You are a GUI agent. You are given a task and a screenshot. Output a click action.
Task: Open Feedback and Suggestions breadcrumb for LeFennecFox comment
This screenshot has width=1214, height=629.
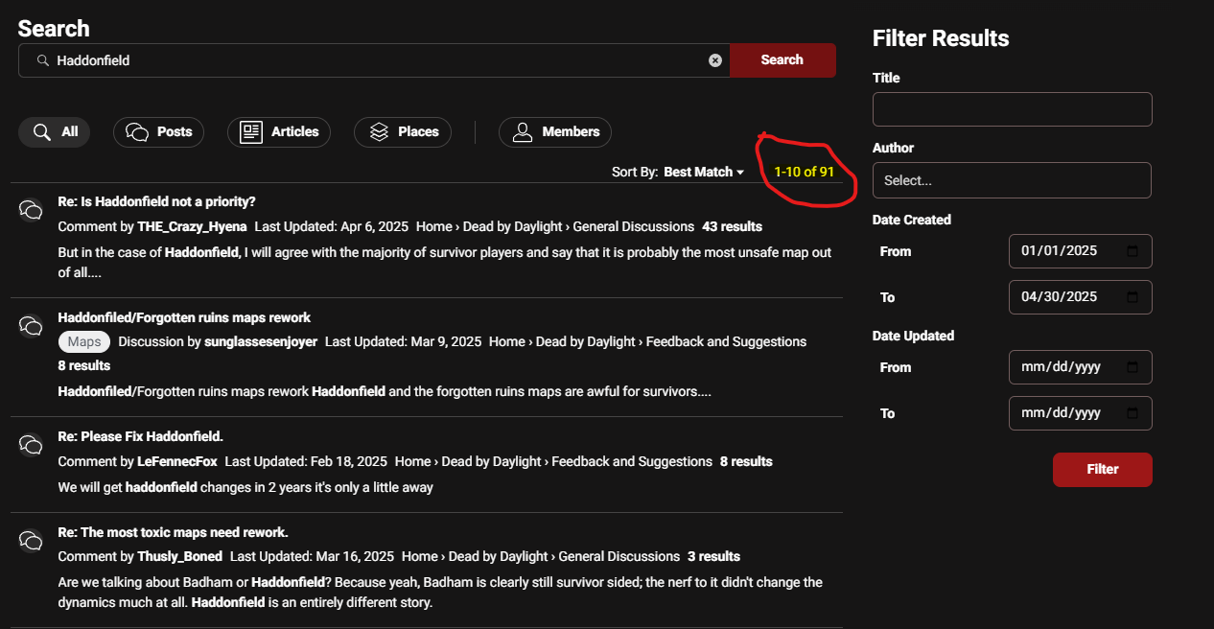point(632,461)
